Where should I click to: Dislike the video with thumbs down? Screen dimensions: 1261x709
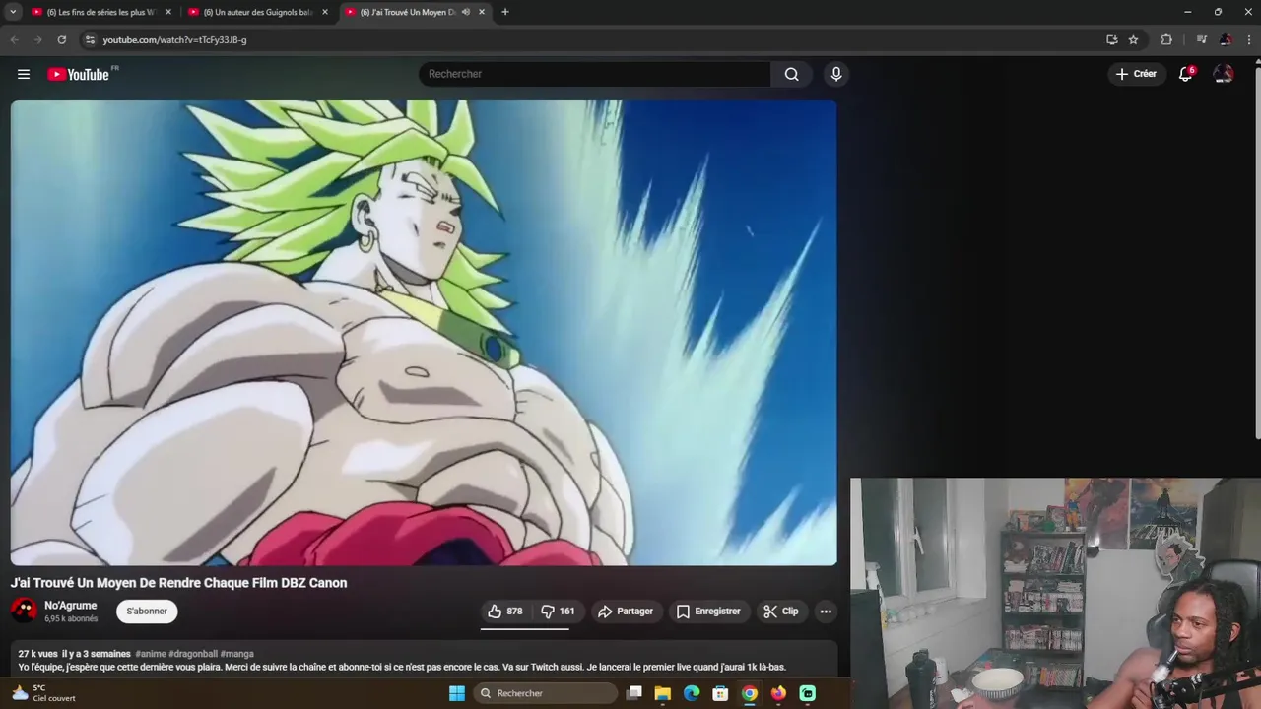click(x=559, y=612)
